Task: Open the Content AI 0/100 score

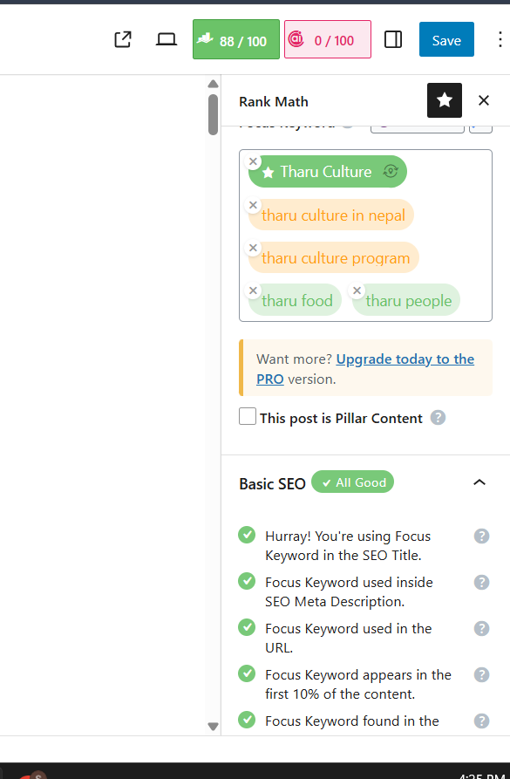Action: click(327, 39)
